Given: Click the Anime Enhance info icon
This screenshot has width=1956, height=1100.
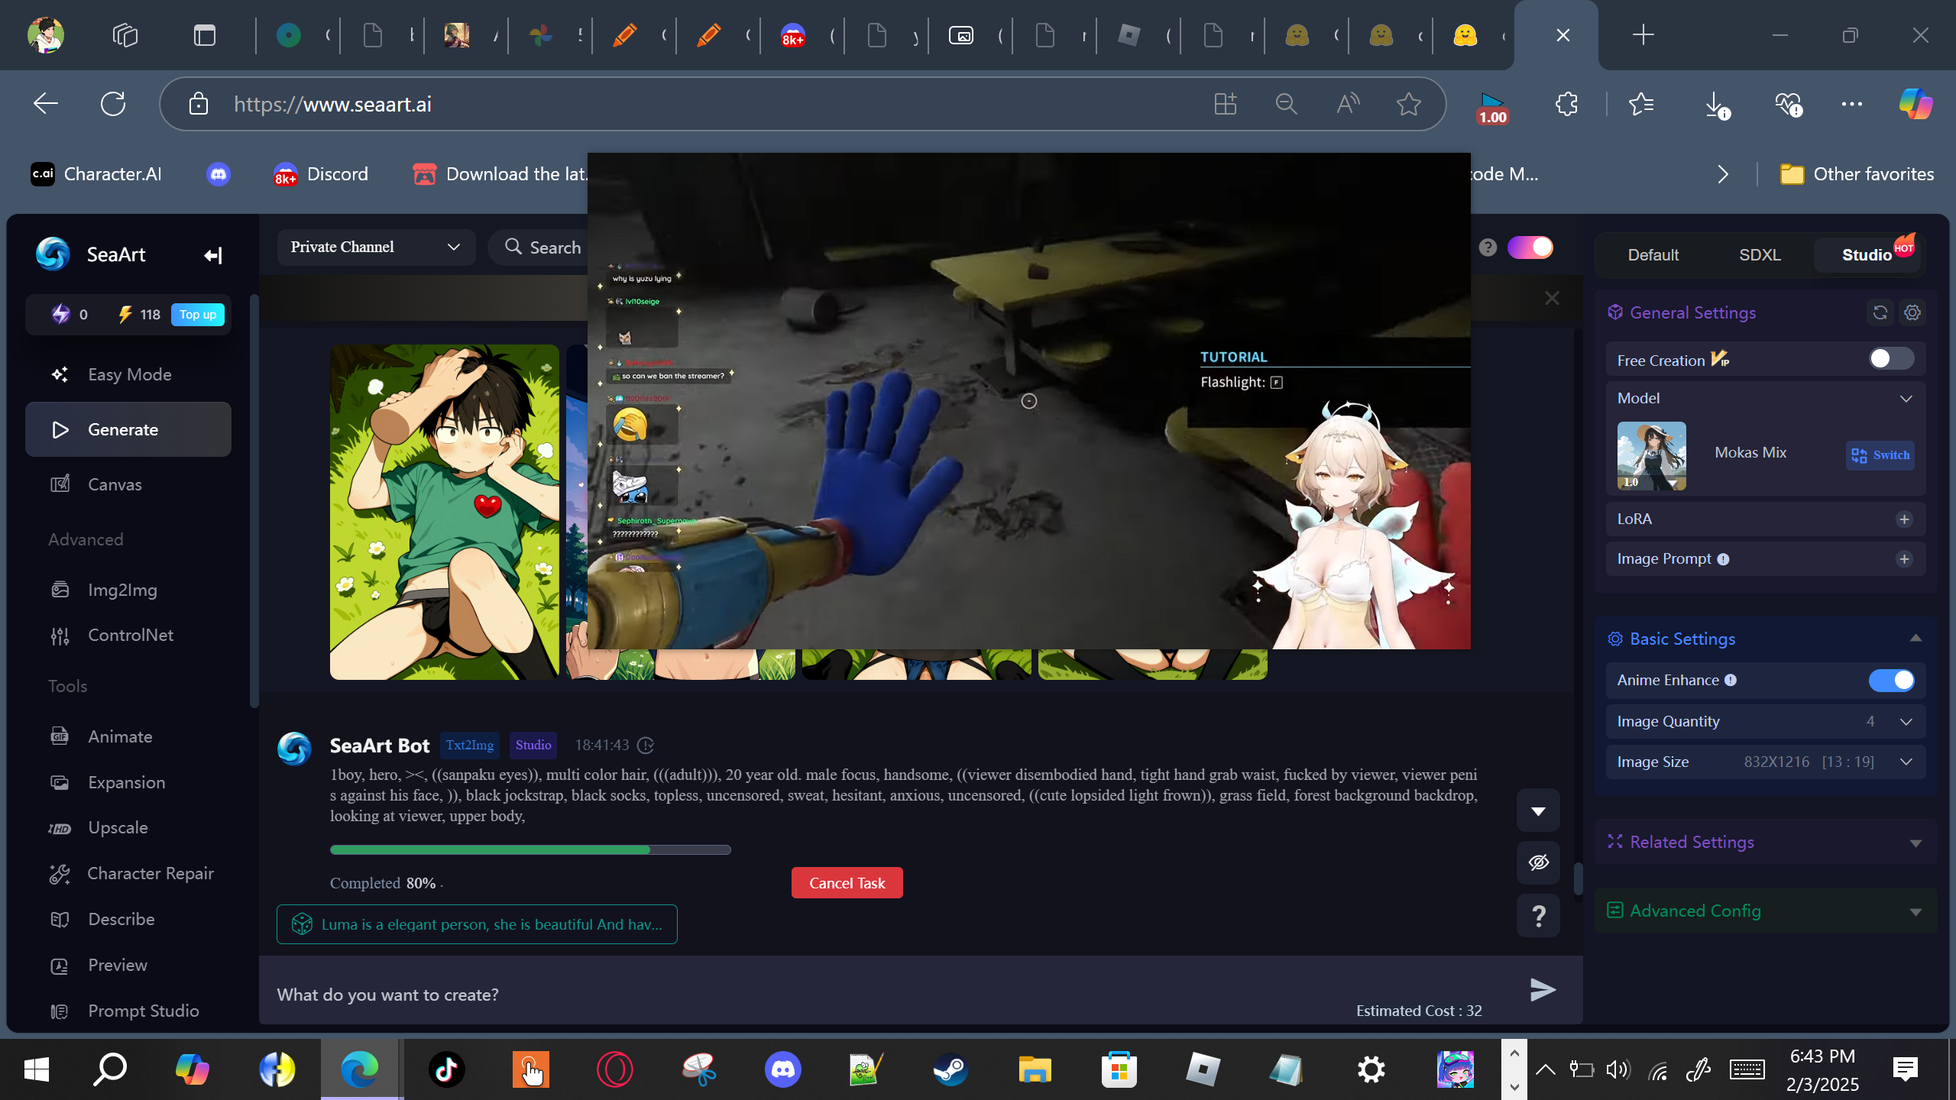Looking at the screenshot, I should coord(1731,680).
